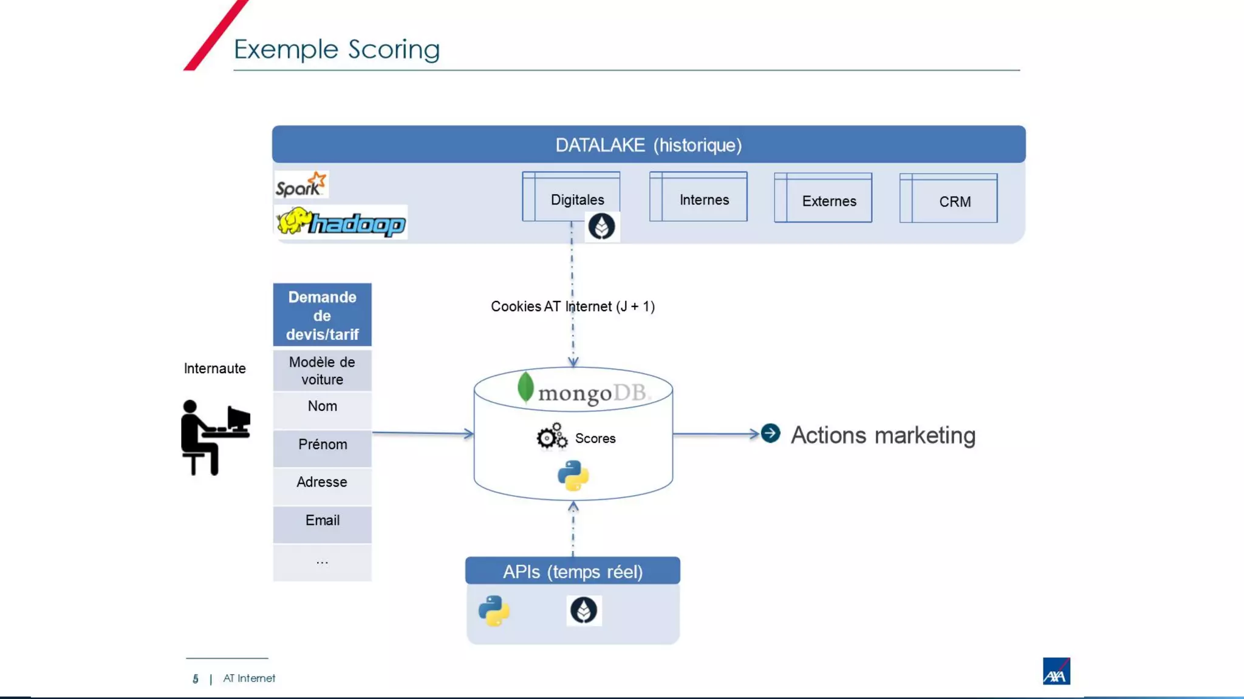1244x699 pixels.
Task: Click the APIs (temps réel) header
Action: coord(572,572)
